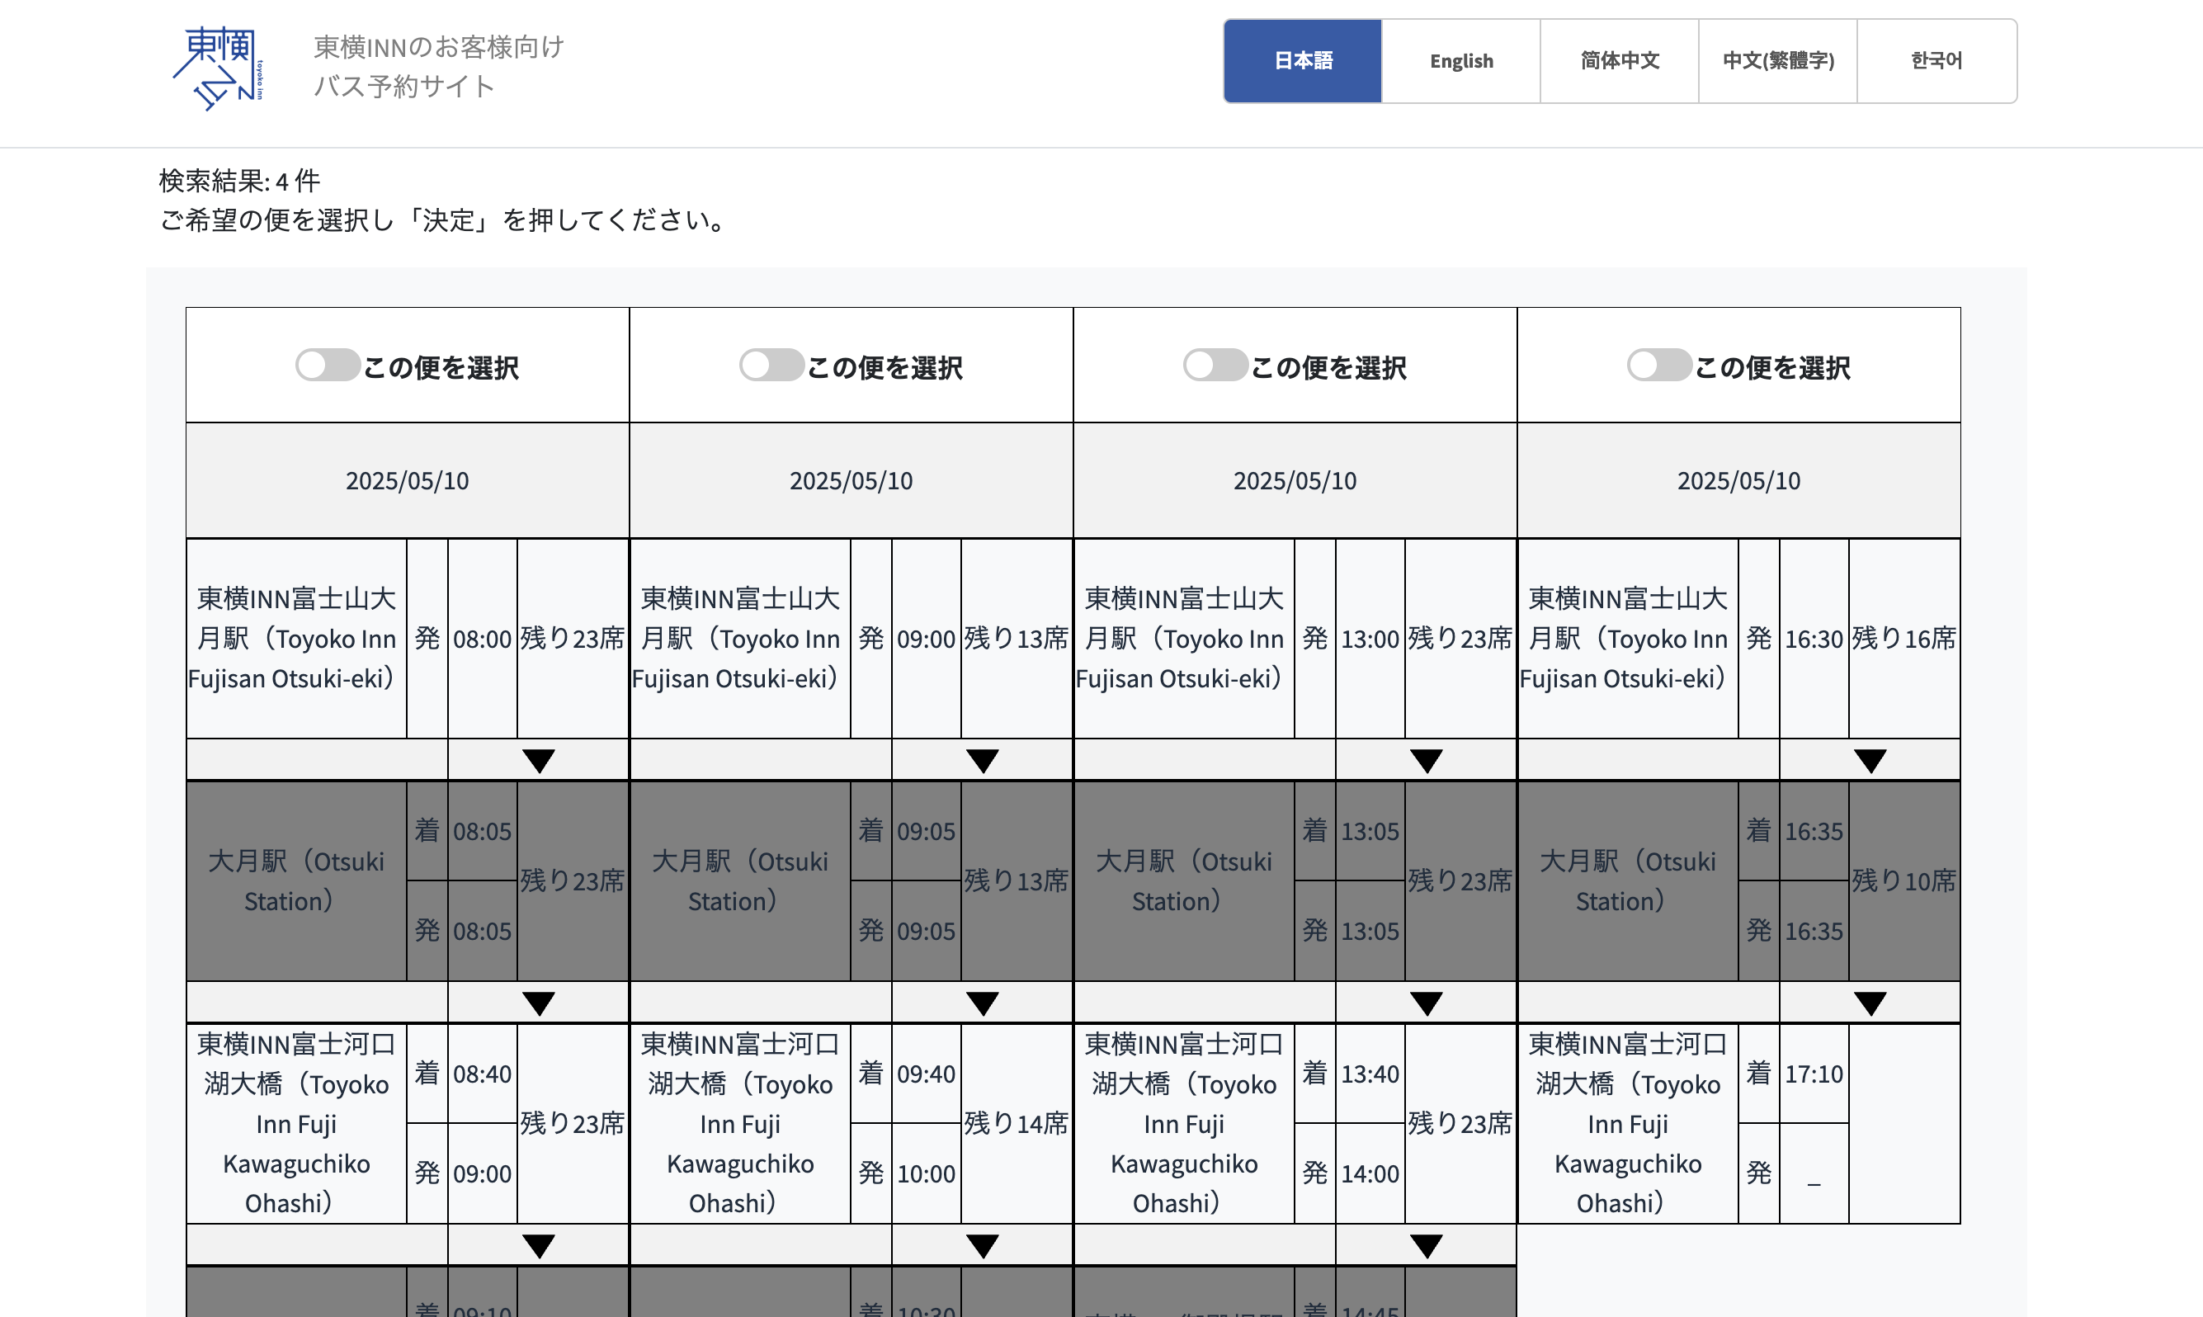Click the 14:00 departure time cell
Viewport: 2203px width, 1317px height.
click(x=1370, y=1173)
